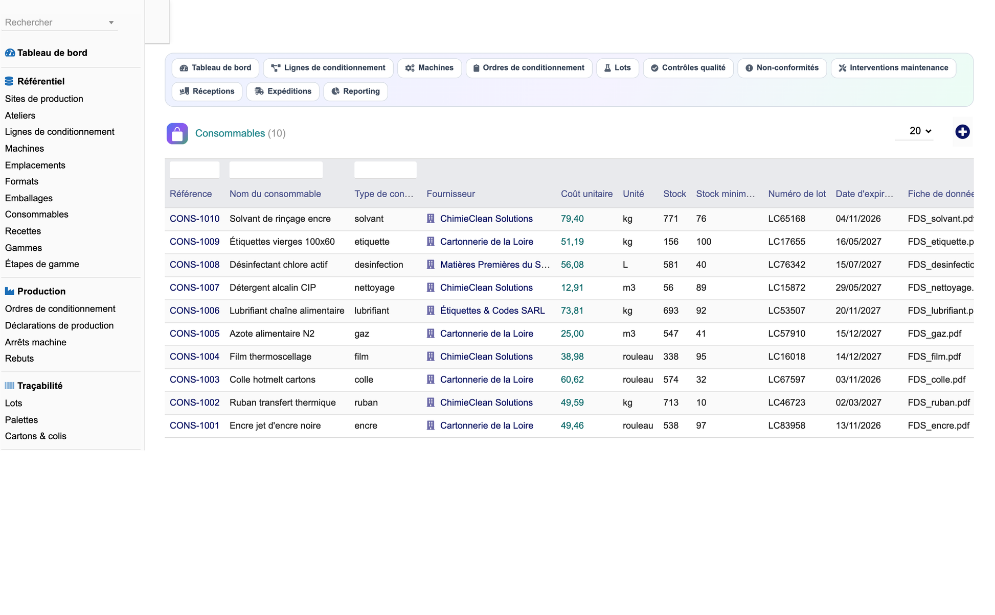Click the Référentiel database icon
995x615 pixels.
coord(9,81)
